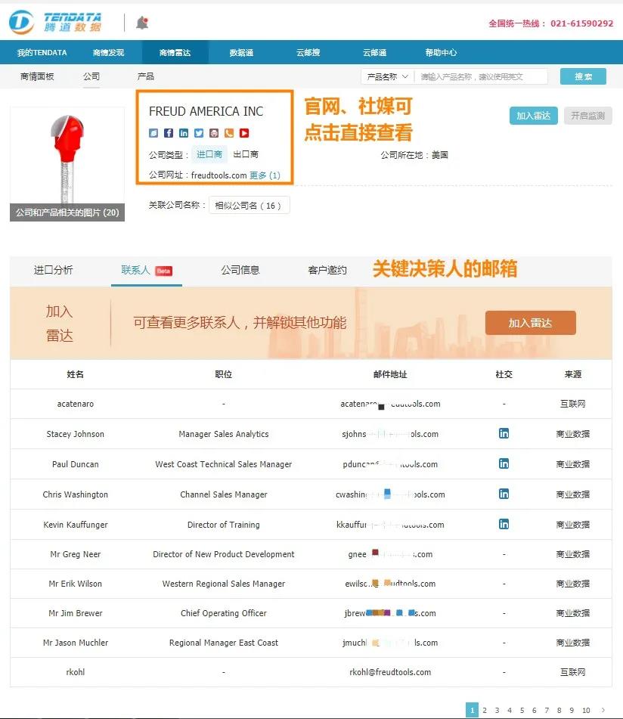Image resolution: width=623 pixels, height=719 pixels.
Task: Open 帮助中心 menu
Action: point(441,52)
